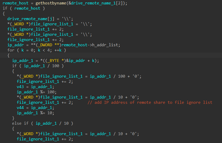The image size is (222, 143).
Task: Click 'k = 0' loop initializer
Action: coord(27,50)
